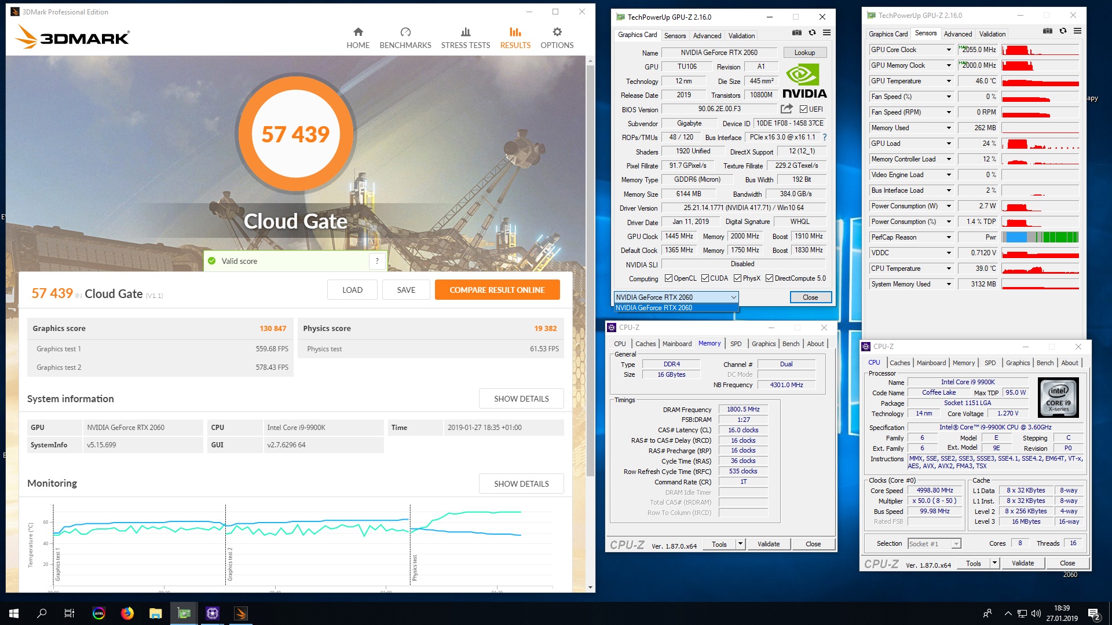Screen dimensions: 1112x625
Task: Click the 3DMark logo
Action: (73, 38)
